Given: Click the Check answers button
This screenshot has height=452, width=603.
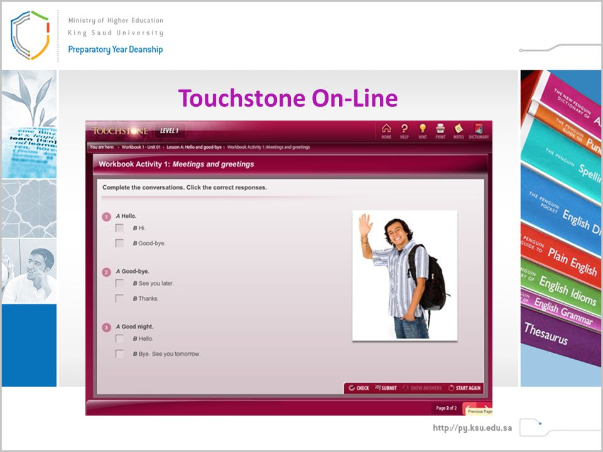Looking at the screenshot, I should 359,388.
